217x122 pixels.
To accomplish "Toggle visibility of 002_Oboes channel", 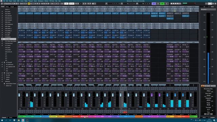I will click(2, 14).
